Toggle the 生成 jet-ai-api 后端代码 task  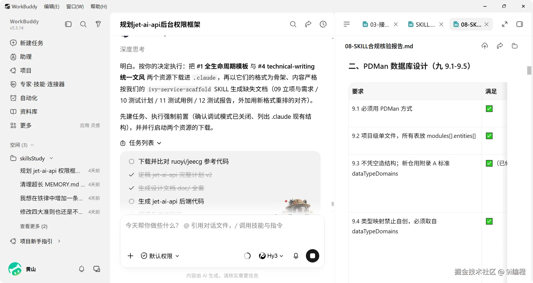132,201
